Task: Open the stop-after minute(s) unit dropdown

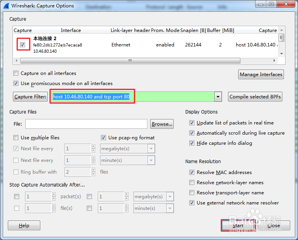Action: coord(170,208)
